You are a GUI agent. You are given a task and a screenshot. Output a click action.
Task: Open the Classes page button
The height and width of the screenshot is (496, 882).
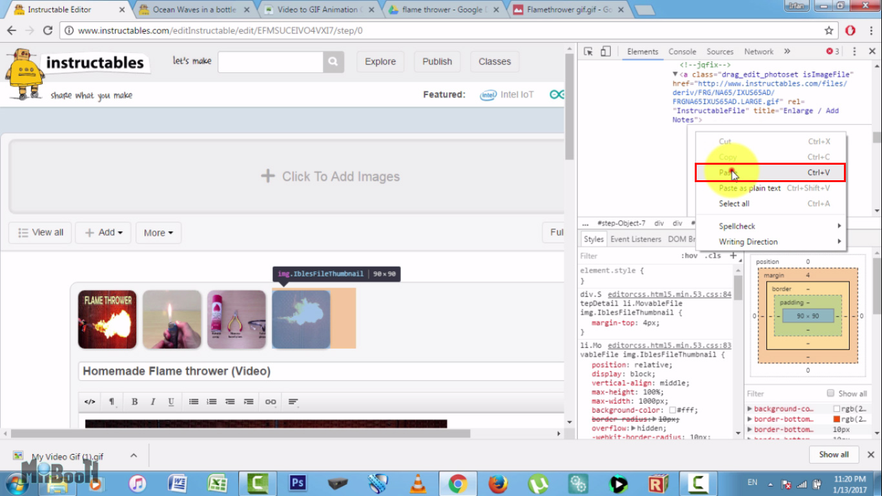point(495,61)
